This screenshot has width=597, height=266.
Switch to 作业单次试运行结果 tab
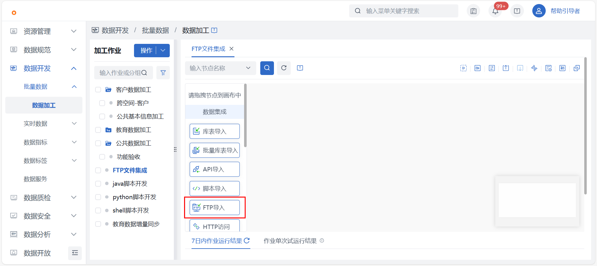(x=290, y=241)
